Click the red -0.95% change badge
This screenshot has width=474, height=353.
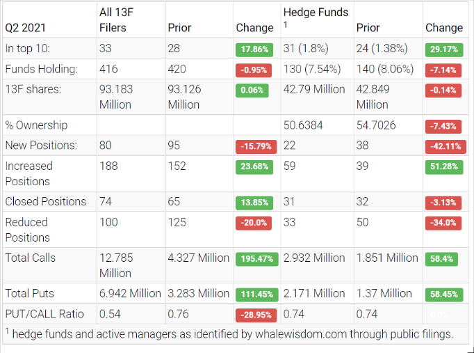click(255, 70)
